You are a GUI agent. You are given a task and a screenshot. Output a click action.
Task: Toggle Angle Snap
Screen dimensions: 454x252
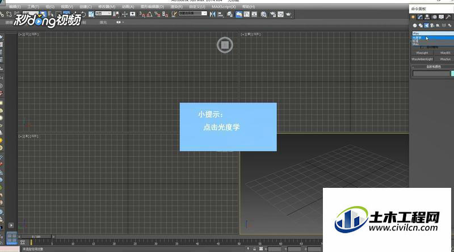(x=150, y=14)
